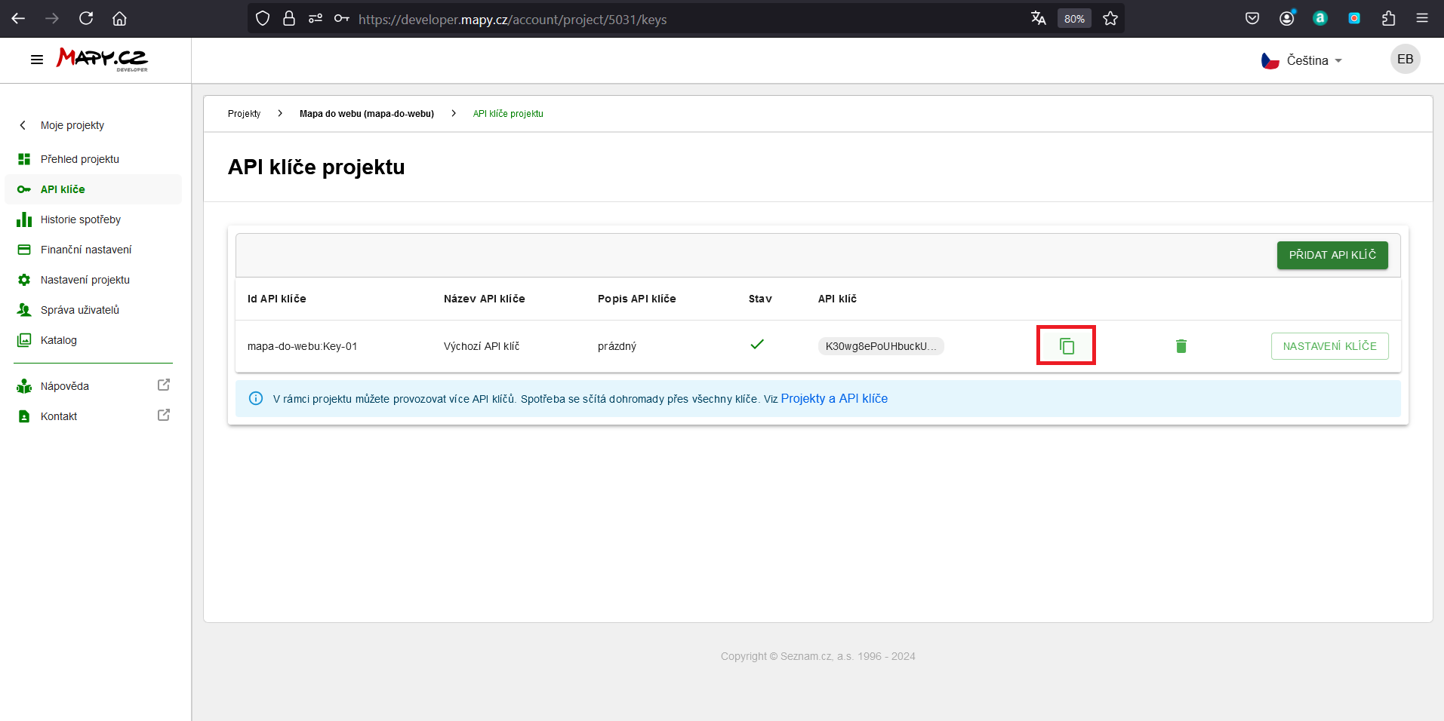This screenshot has height=721, width=1444.
Task: Open Správa uživatelů section
Action: click(x=80, y=310)
